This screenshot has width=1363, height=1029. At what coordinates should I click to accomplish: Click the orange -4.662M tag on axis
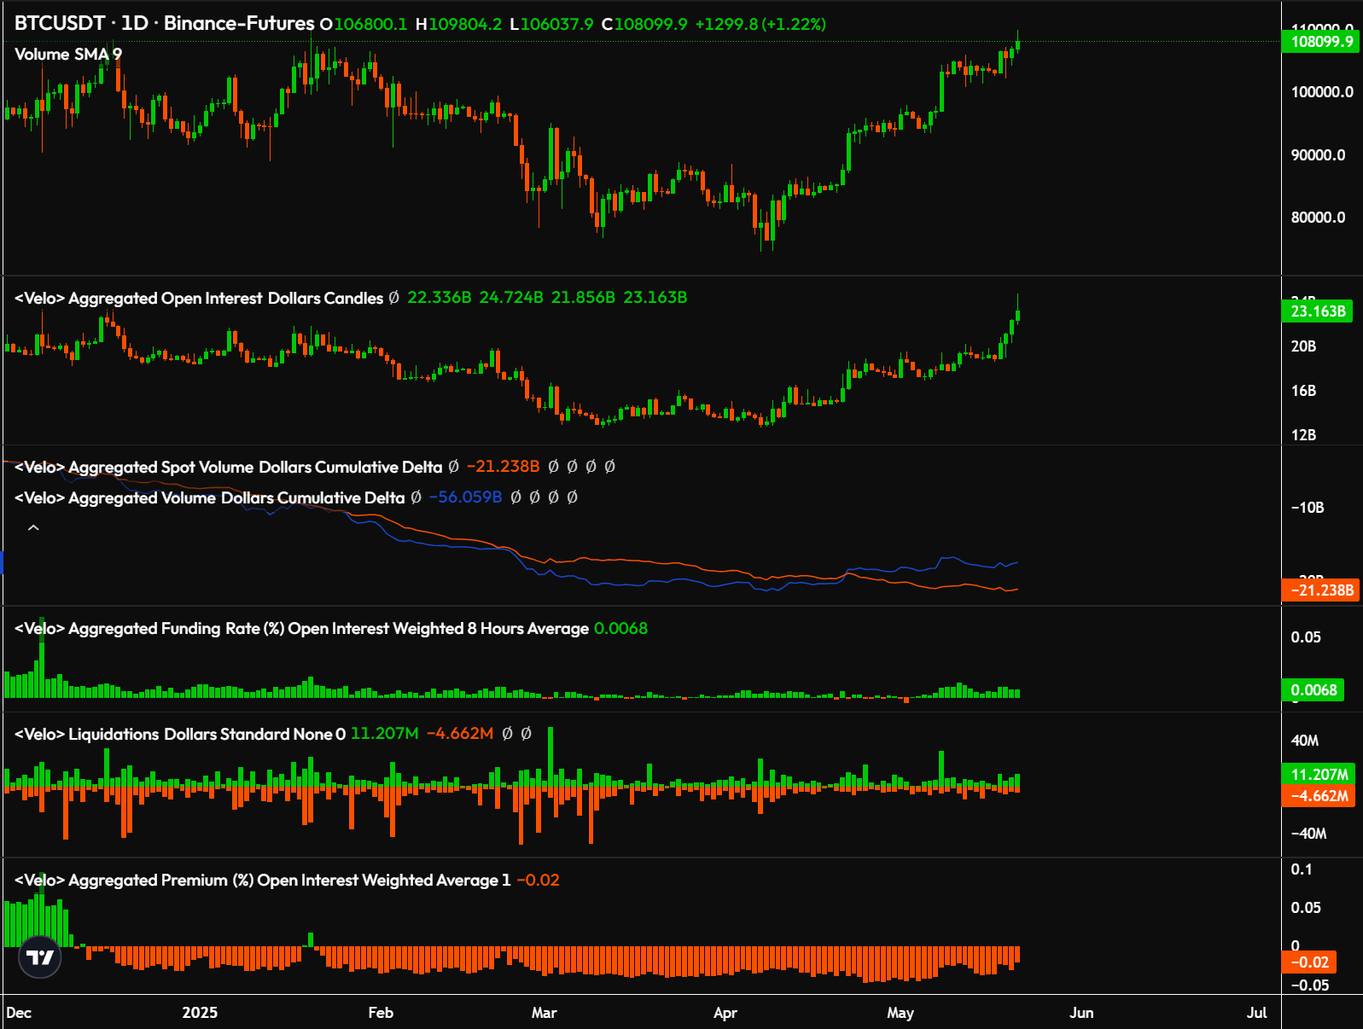[x=1319, y=795]
